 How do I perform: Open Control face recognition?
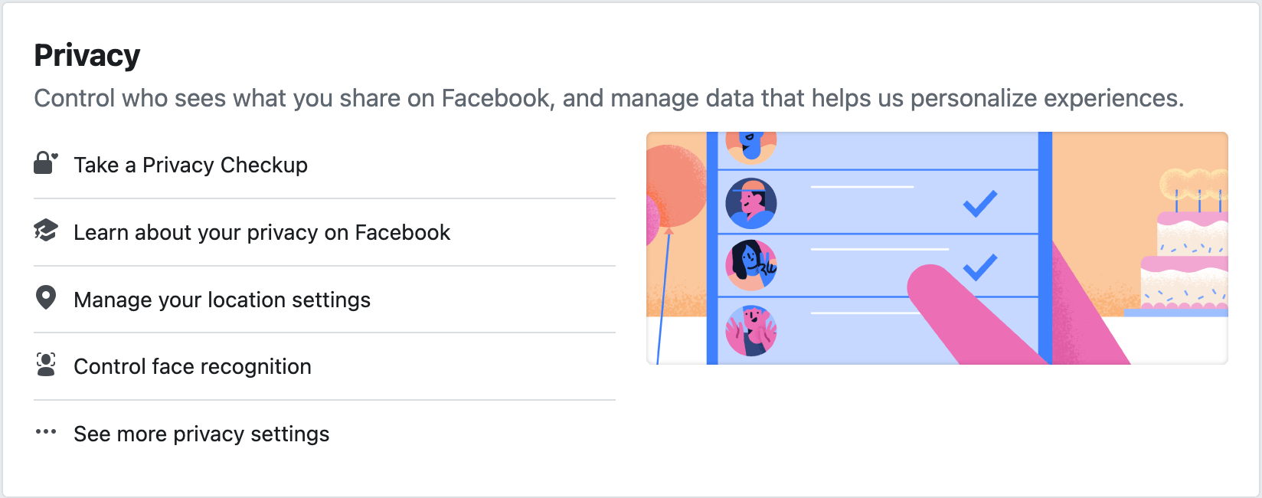(x=325, y=366)
